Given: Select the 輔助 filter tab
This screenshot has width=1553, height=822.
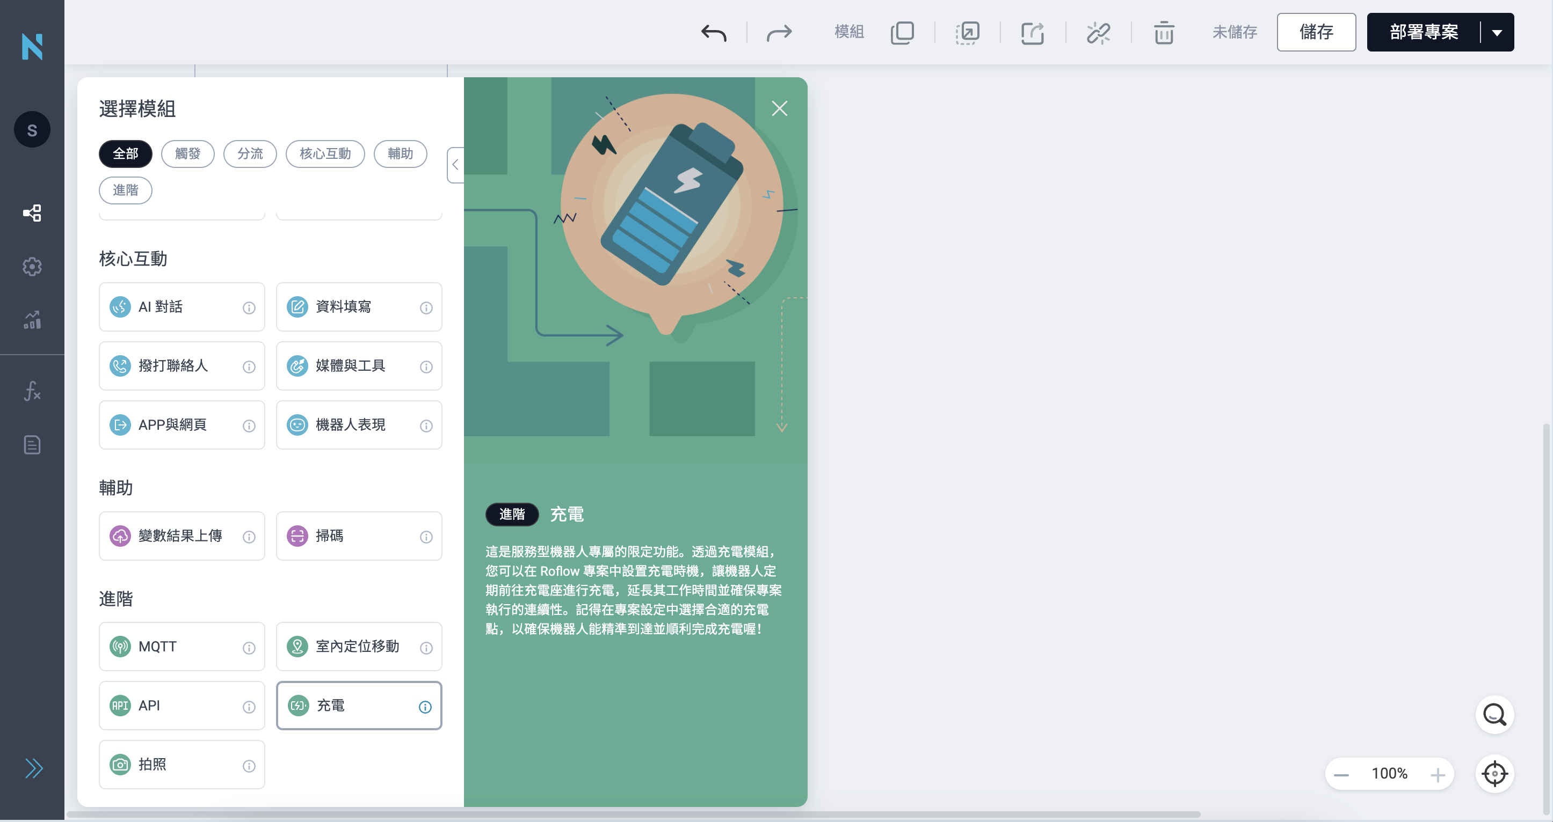Looking at the screenshot, I should click(400, 153).
